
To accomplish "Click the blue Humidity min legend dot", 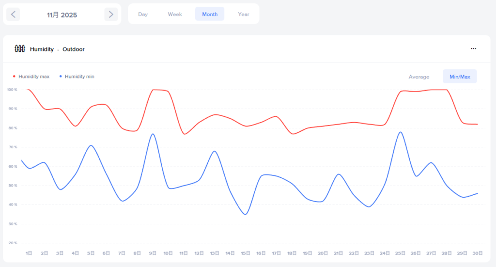I will [61, 77].
